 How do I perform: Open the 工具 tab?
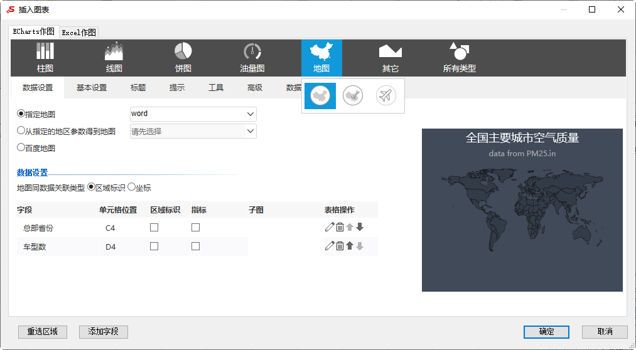coord(216,88)
